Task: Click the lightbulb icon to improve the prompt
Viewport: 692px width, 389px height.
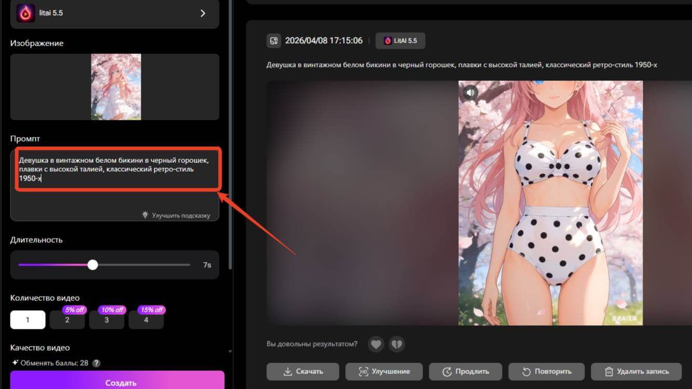Action: (145, 215)
